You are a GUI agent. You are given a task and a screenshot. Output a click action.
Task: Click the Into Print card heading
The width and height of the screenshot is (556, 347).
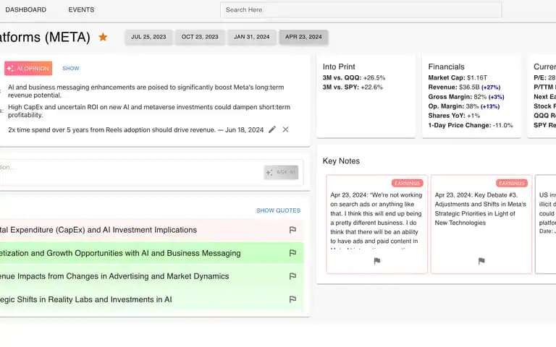coord(339,67)
